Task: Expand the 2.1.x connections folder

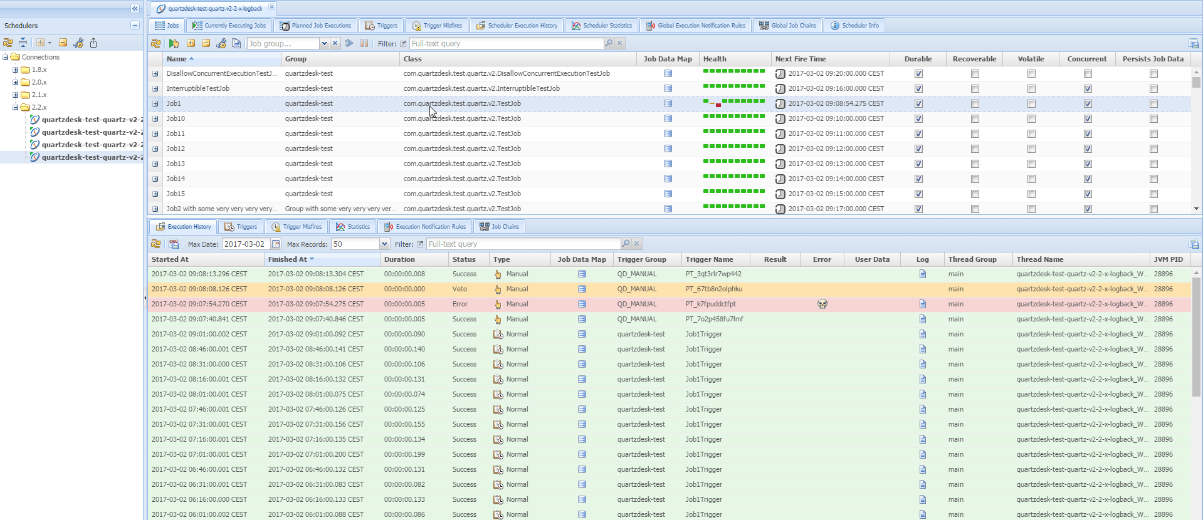Action: [16, 95]
